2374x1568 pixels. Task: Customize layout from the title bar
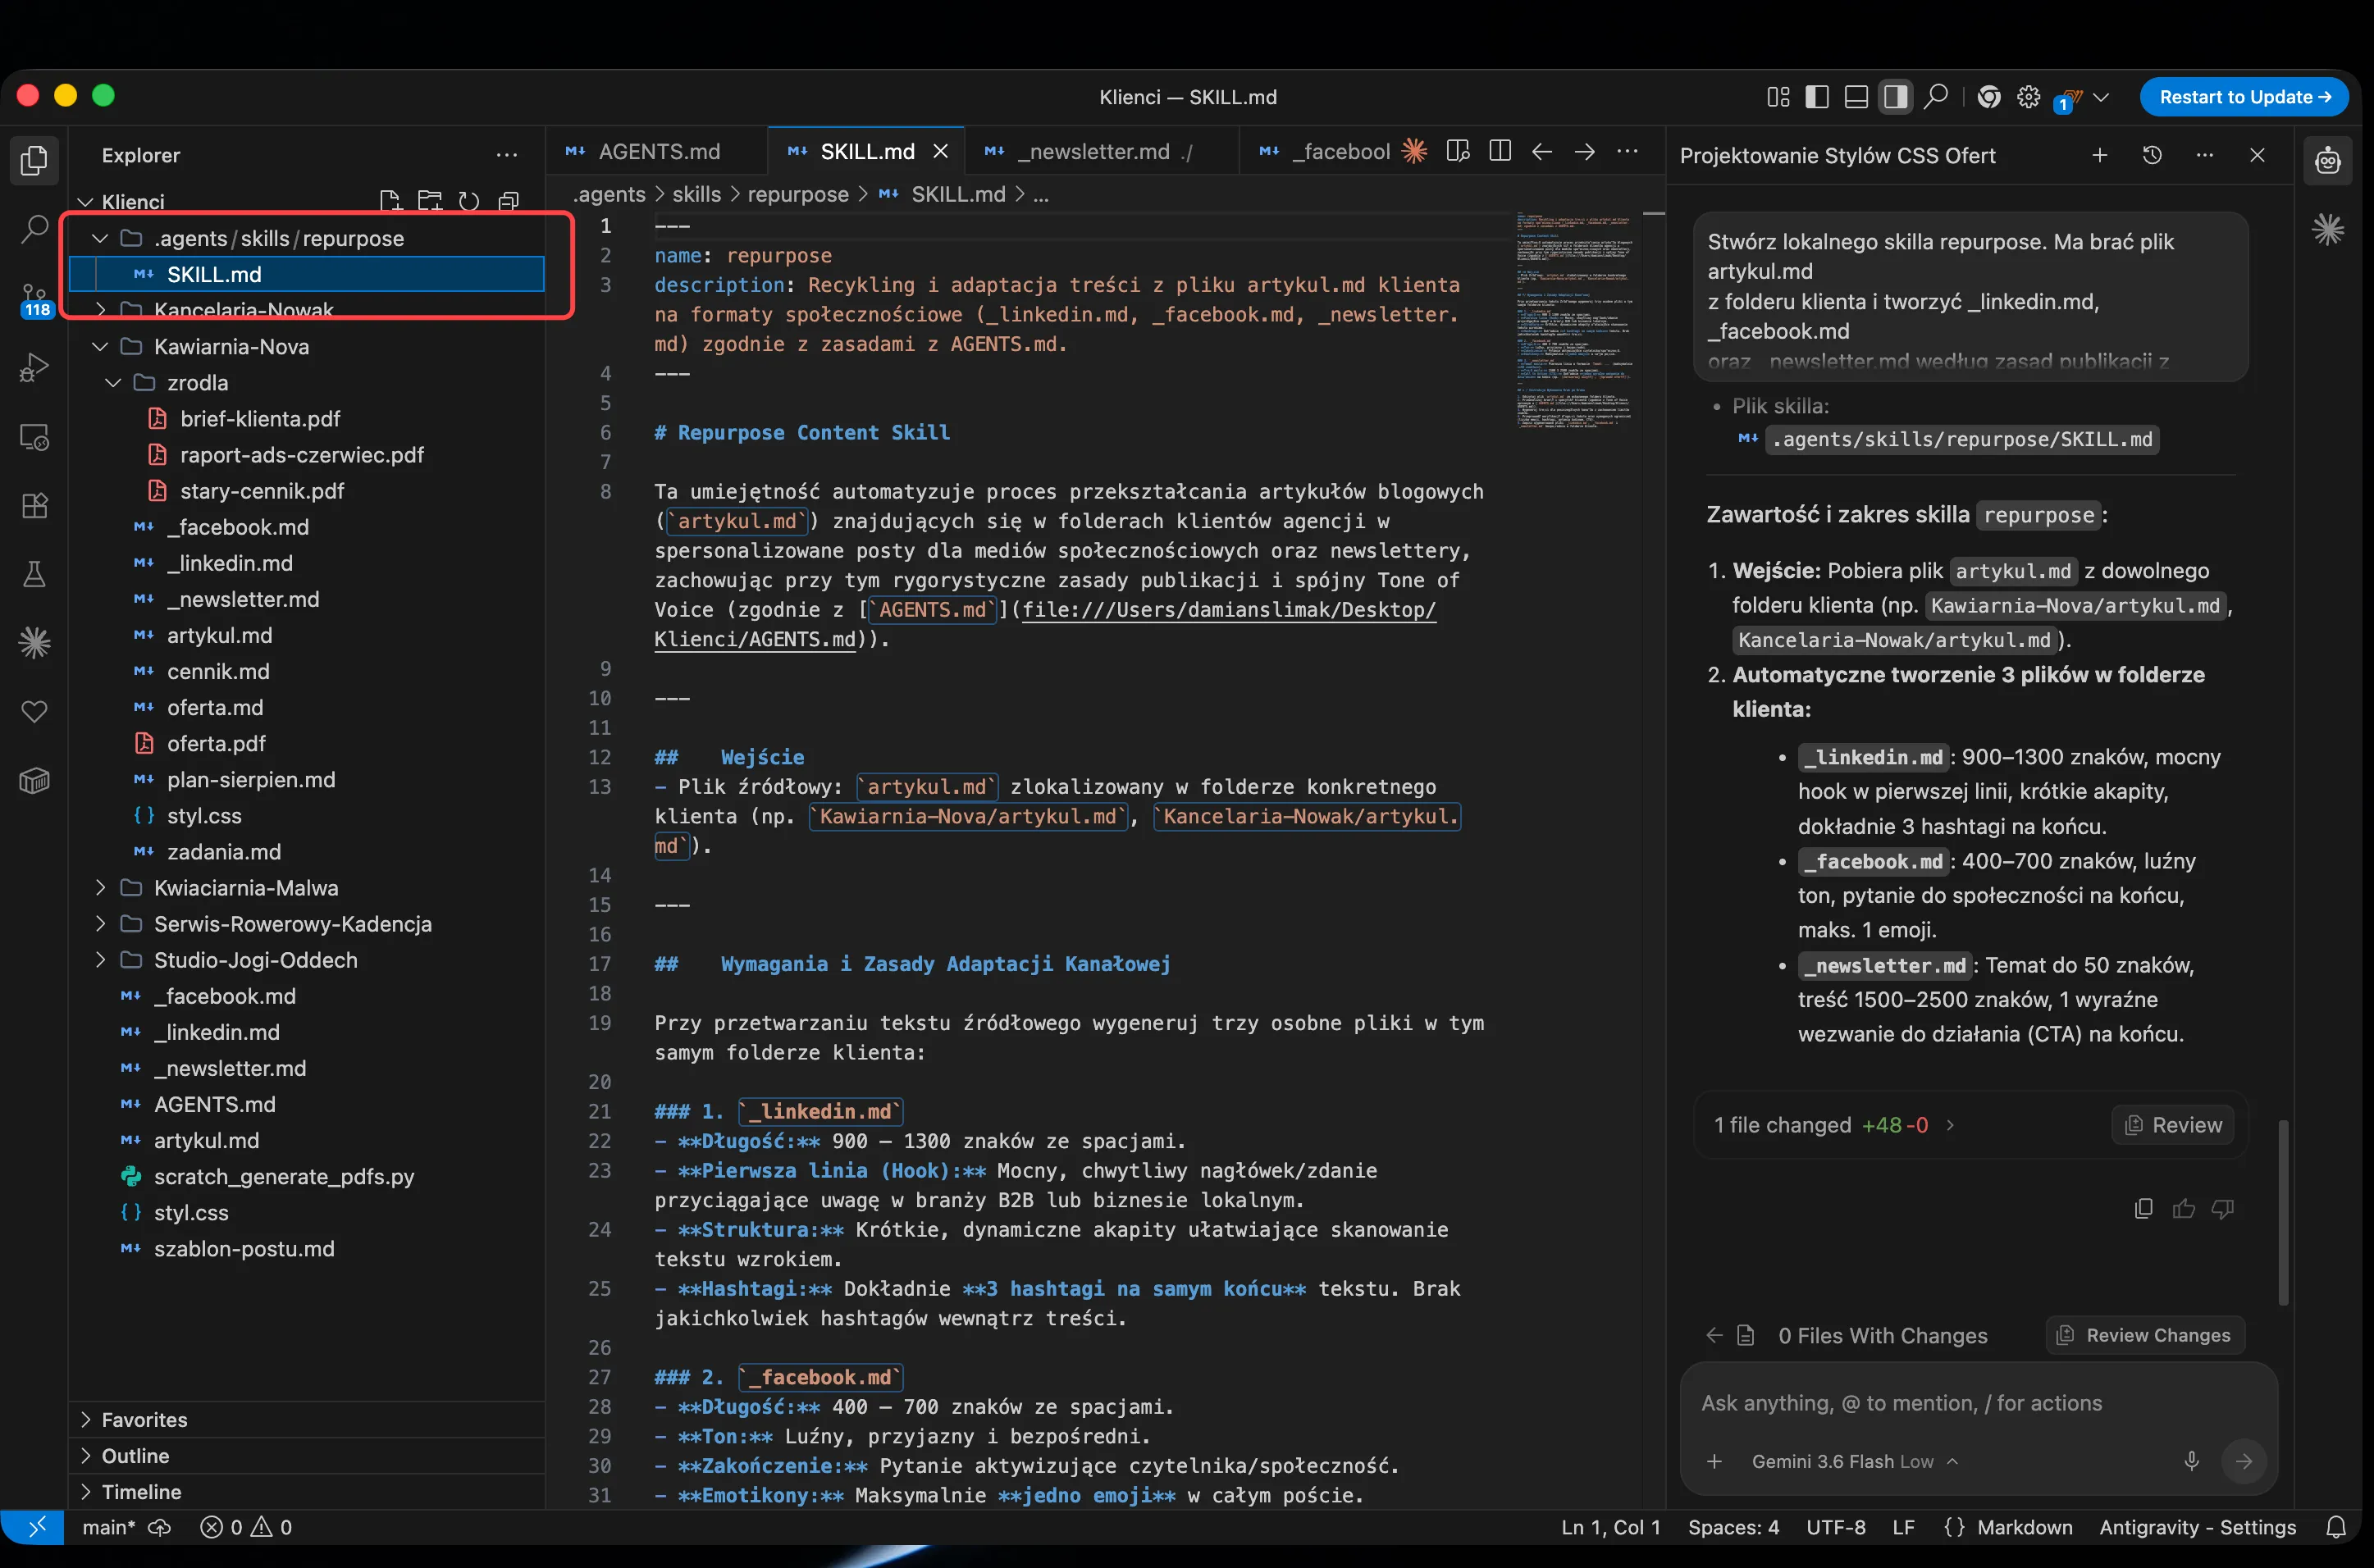click(x=1778, y=96)
